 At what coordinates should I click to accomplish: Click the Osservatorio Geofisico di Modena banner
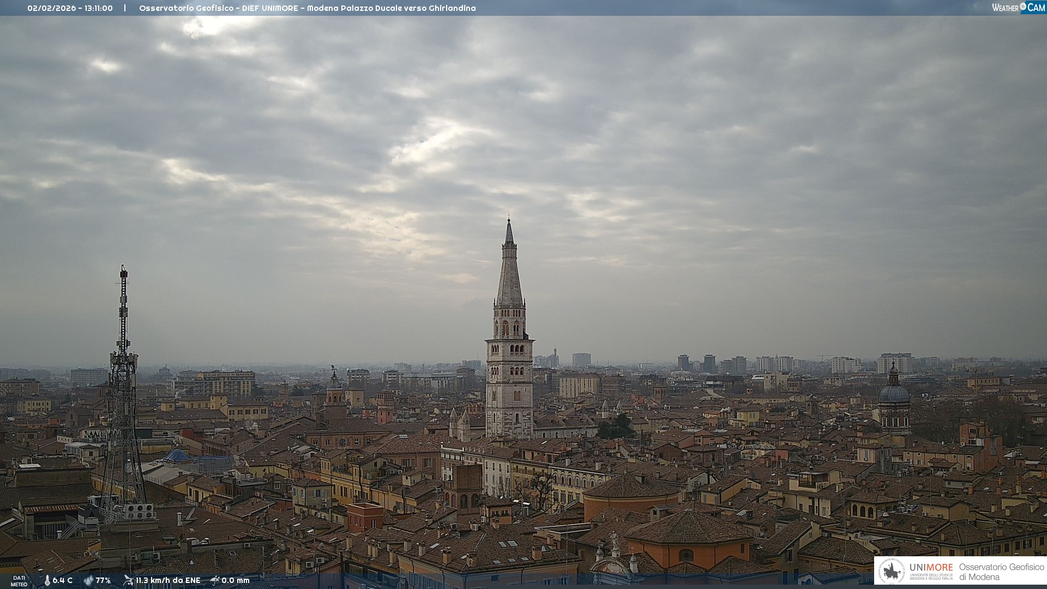click(1001, 572)
